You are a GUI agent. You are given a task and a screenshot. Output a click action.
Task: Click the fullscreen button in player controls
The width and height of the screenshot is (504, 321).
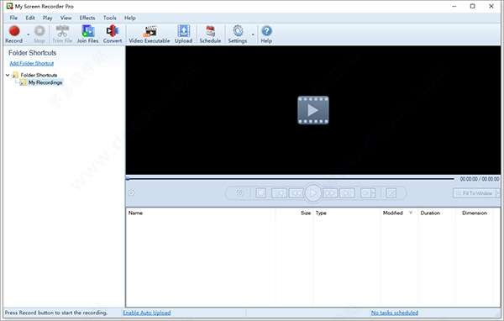[391, 193]
